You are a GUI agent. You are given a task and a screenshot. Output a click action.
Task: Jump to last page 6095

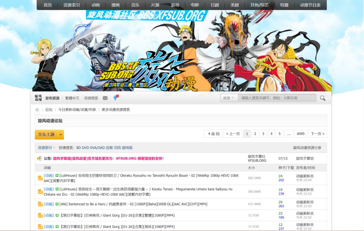click(301, 134)
